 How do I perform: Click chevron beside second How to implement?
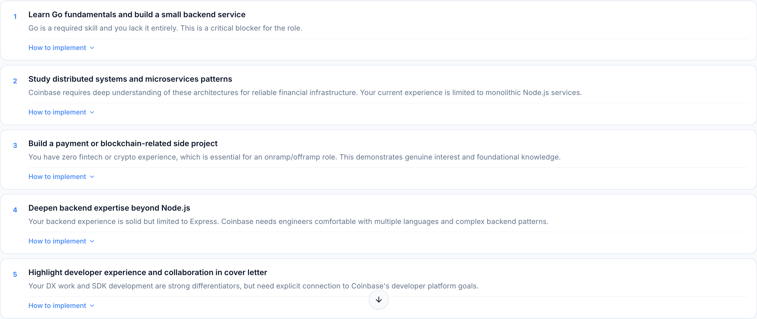click(x=92, y=112)
